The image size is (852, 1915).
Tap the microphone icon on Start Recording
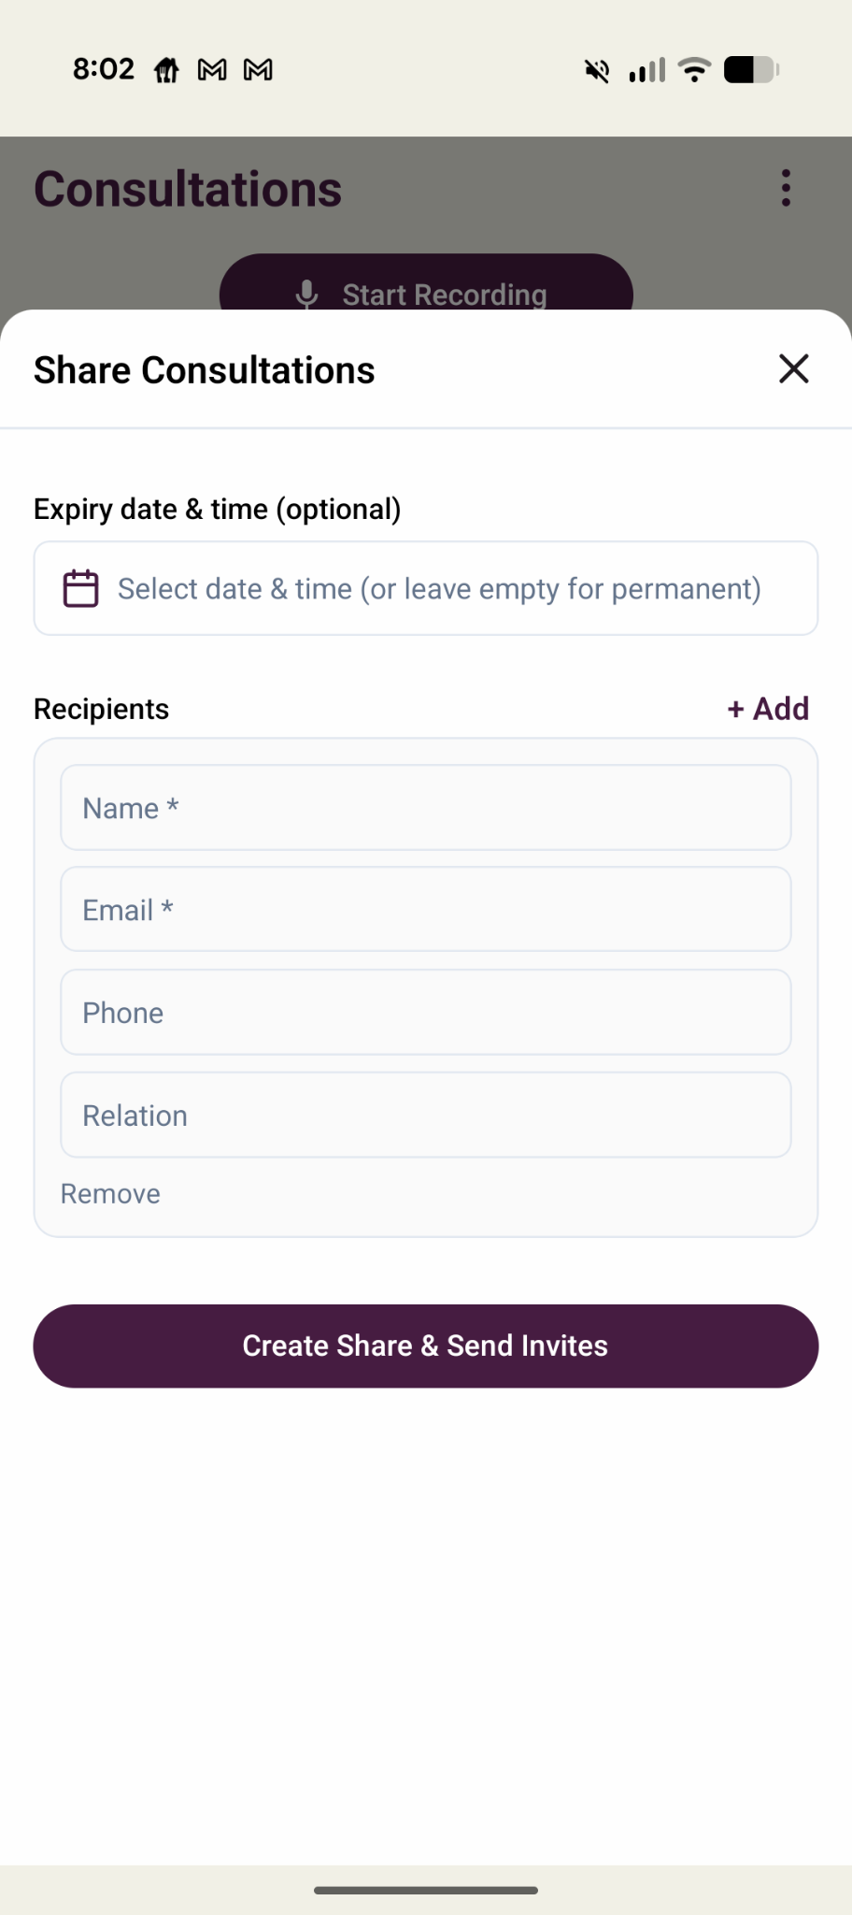tap(306, 295)
